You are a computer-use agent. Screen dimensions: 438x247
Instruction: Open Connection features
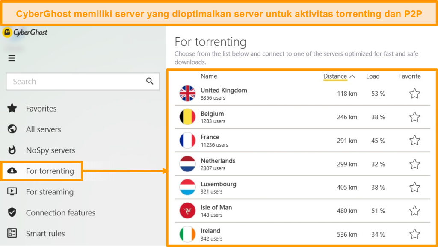point(61,213)
